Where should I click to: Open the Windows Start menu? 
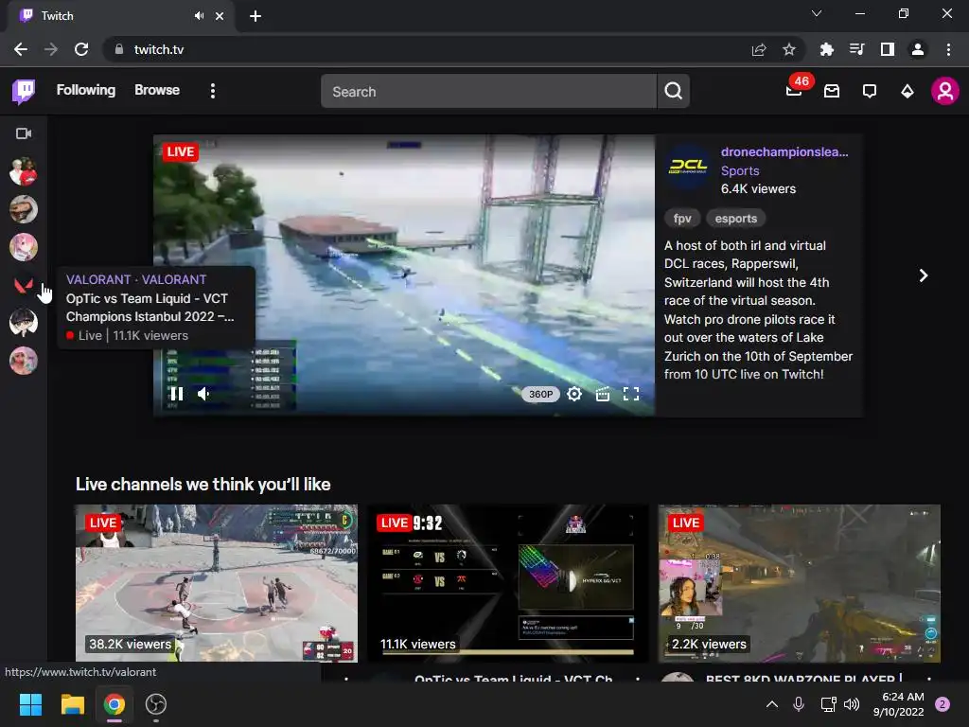point(30,704)
